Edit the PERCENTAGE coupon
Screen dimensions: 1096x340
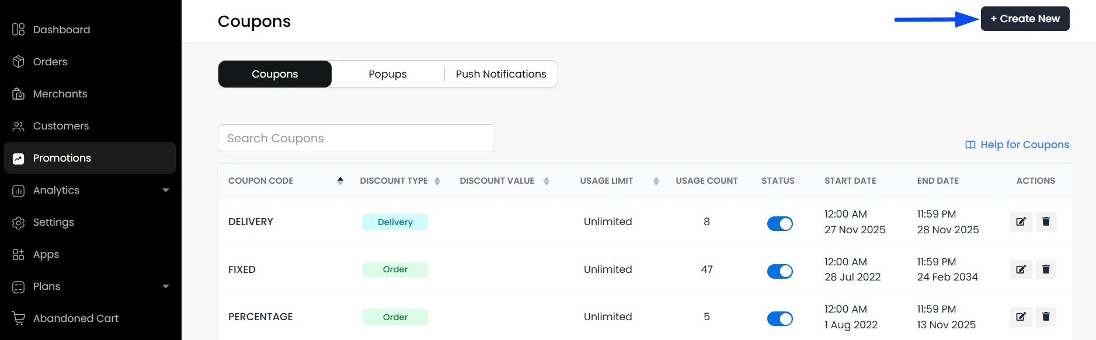pos(1021,317)
